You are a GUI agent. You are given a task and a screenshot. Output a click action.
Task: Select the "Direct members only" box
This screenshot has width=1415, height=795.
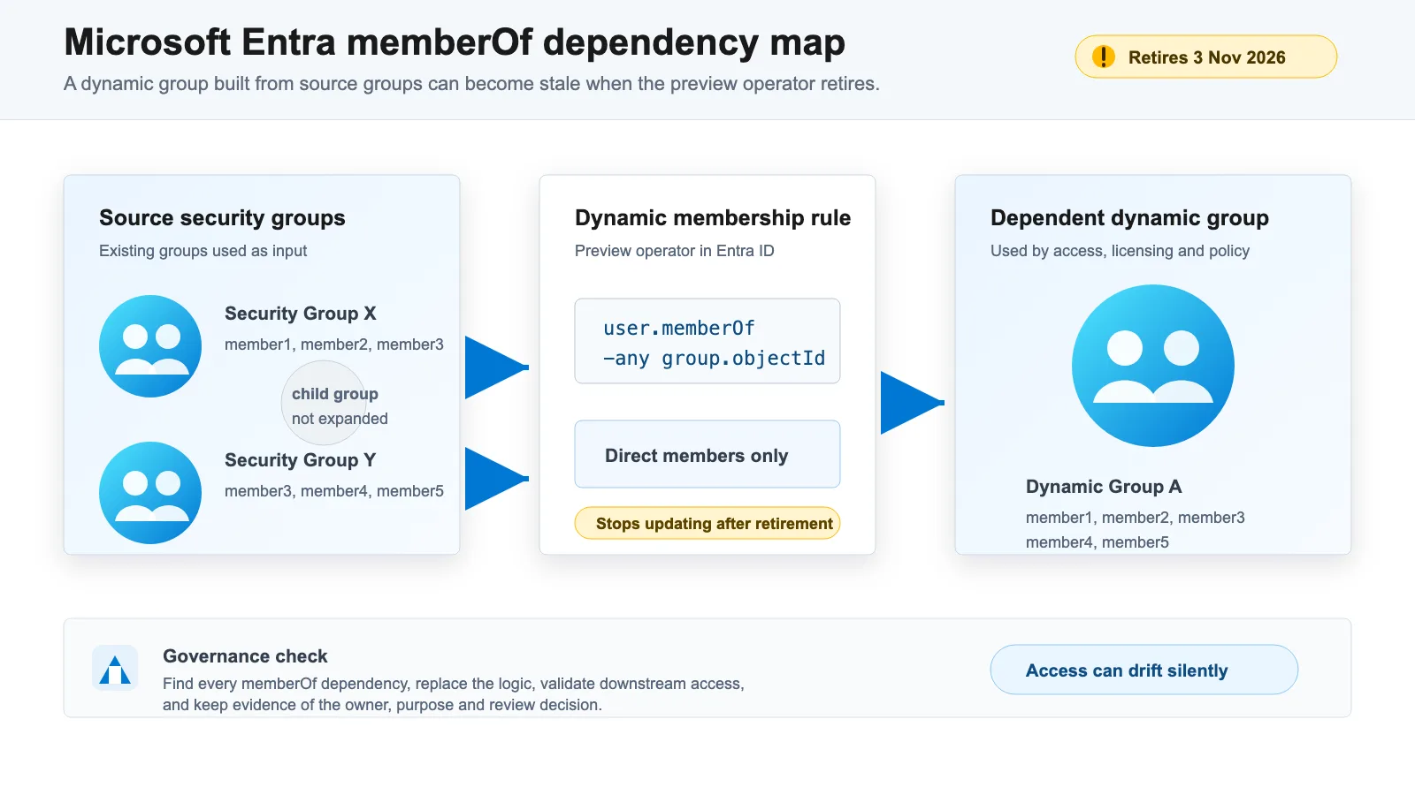pyautogui.click(x=707, y=454)
